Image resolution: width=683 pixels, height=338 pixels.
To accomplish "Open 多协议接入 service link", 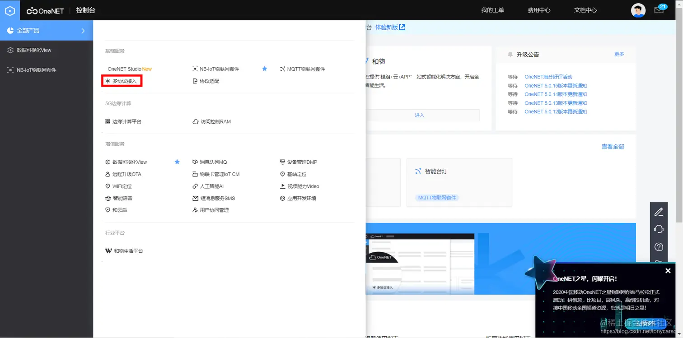I will click(124, 81).
